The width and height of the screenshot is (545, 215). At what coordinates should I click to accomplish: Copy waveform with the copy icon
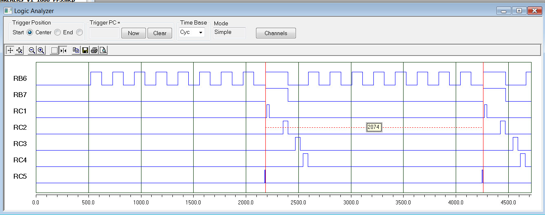point(76,50)
